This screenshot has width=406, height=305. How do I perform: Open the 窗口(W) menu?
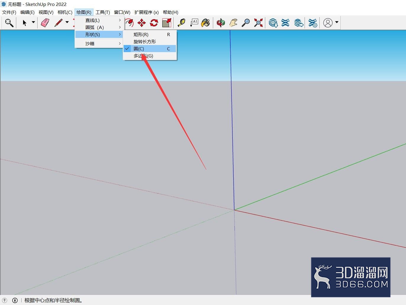pos(122,12)
